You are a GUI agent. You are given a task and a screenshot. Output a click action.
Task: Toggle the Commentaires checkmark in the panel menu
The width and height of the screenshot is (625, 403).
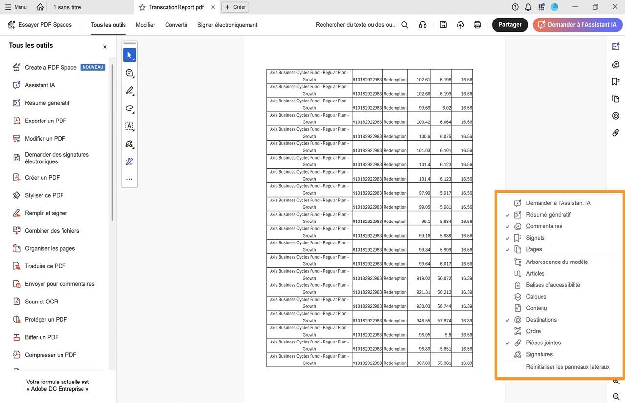pyautogui.click(x=543, y=226)
